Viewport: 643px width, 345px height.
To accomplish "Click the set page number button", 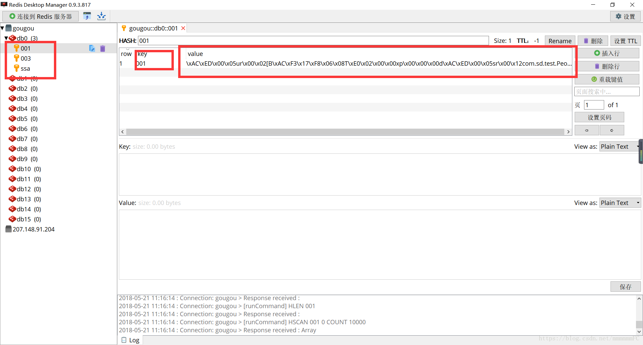I will pos(599,117).
